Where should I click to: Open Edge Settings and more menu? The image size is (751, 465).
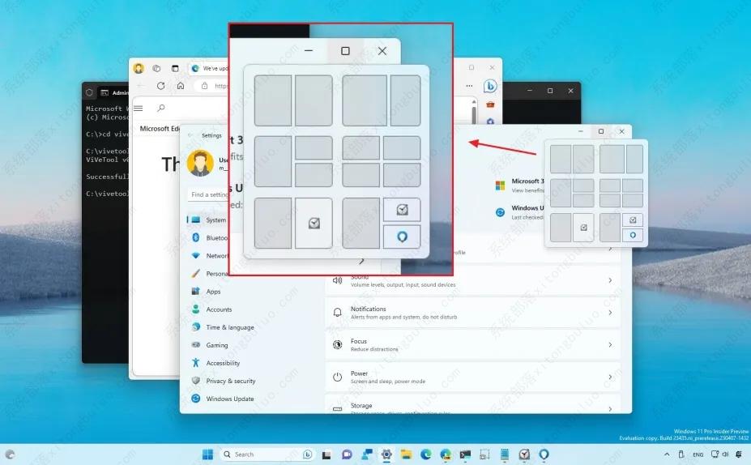(469, 86)
